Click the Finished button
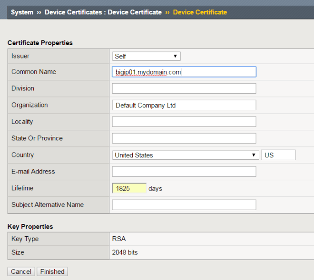Image resolution: width=314 pixels, height=280 pixels. pyautogui.click(x=52, y=271)
